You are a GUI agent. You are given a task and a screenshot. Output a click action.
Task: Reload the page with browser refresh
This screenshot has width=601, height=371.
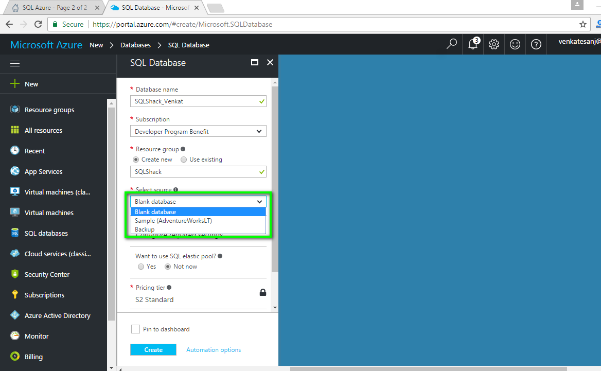coord(38,24)
